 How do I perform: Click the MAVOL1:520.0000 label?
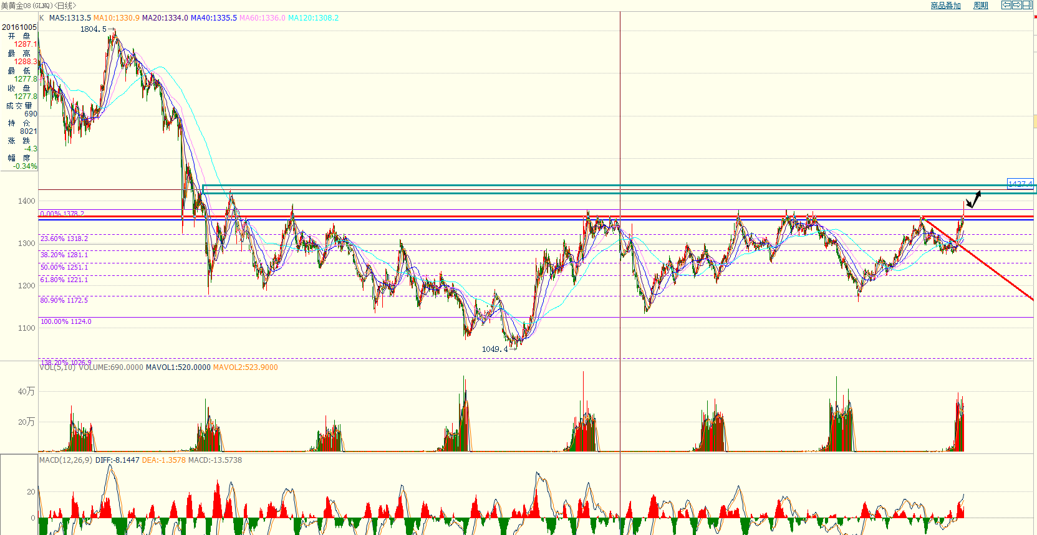click(x=178, y=367)
